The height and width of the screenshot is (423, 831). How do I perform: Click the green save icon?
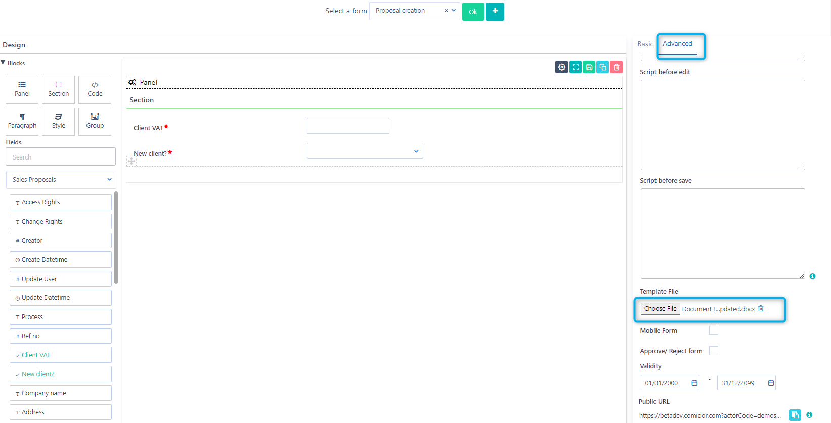tap(589, 67)
